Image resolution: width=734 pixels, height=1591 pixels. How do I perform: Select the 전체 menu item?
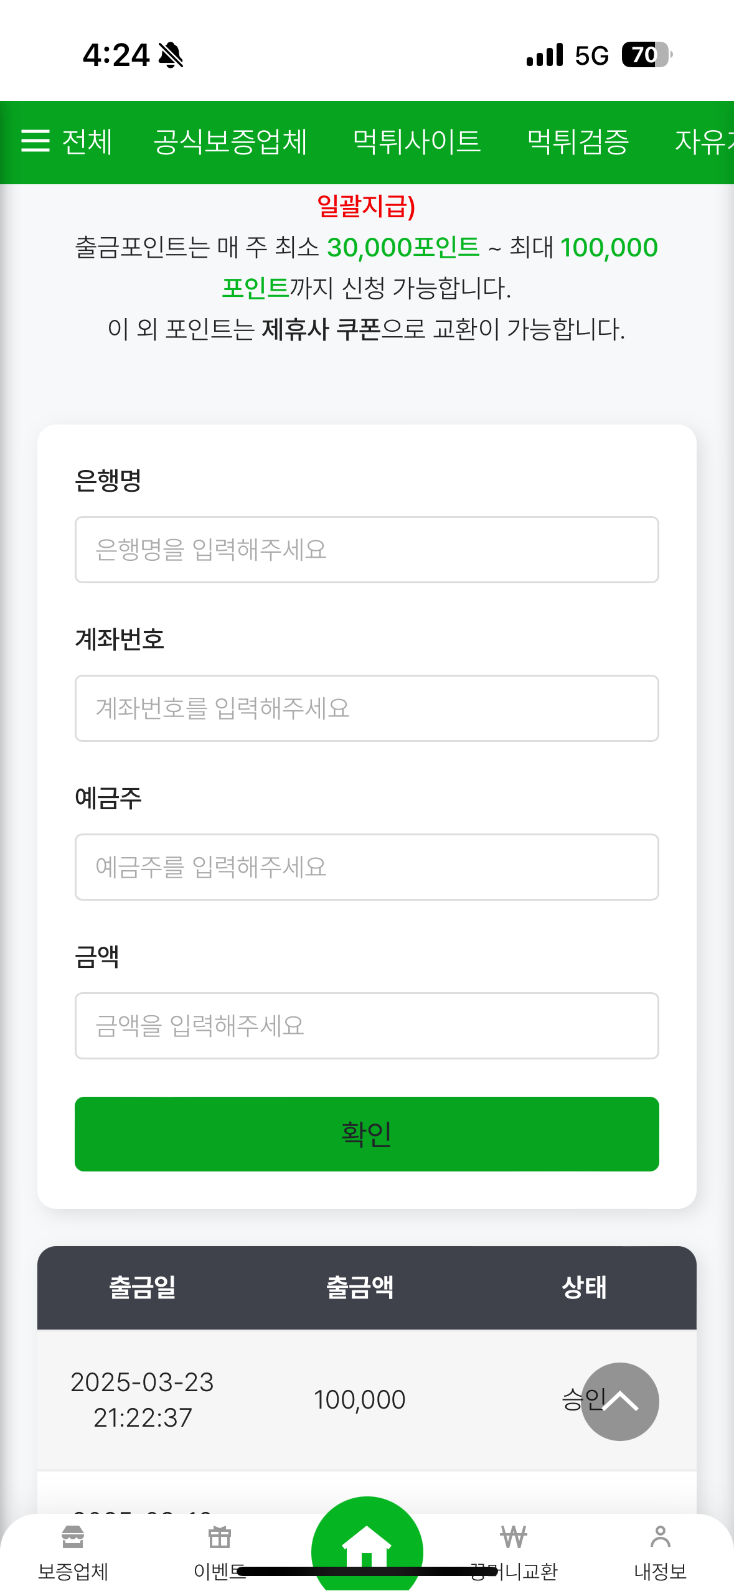[87, 141]
